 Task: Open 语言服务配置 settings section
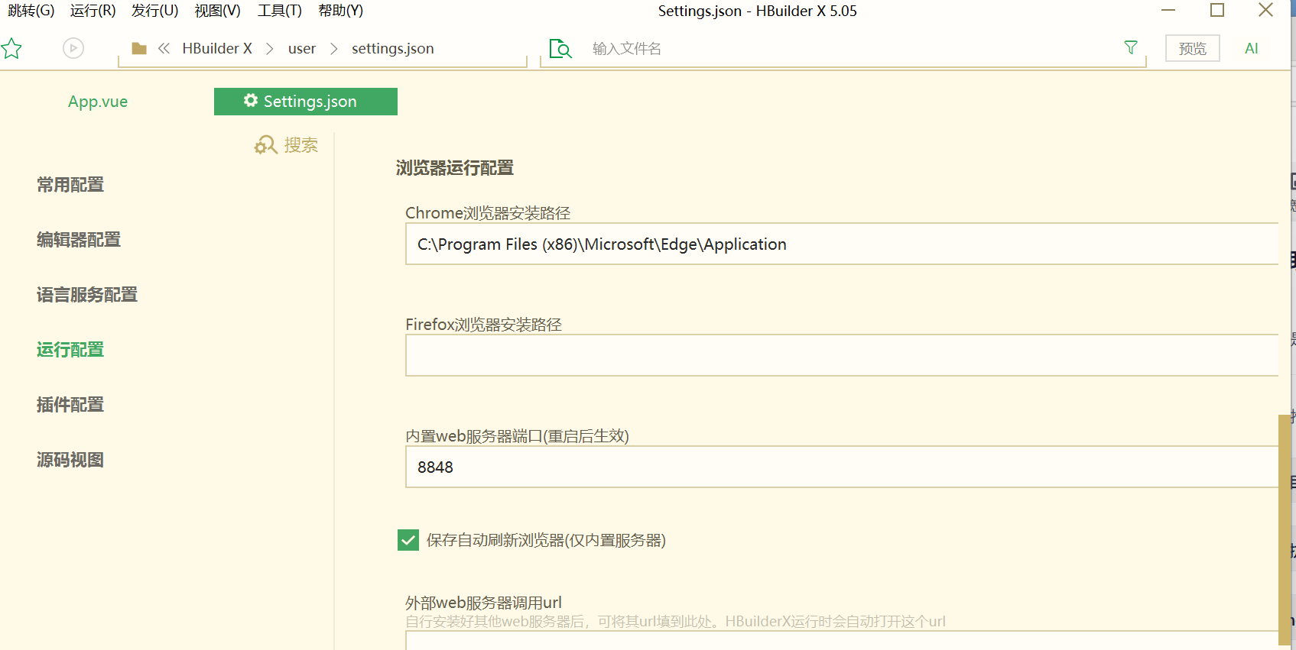point(87,295)
